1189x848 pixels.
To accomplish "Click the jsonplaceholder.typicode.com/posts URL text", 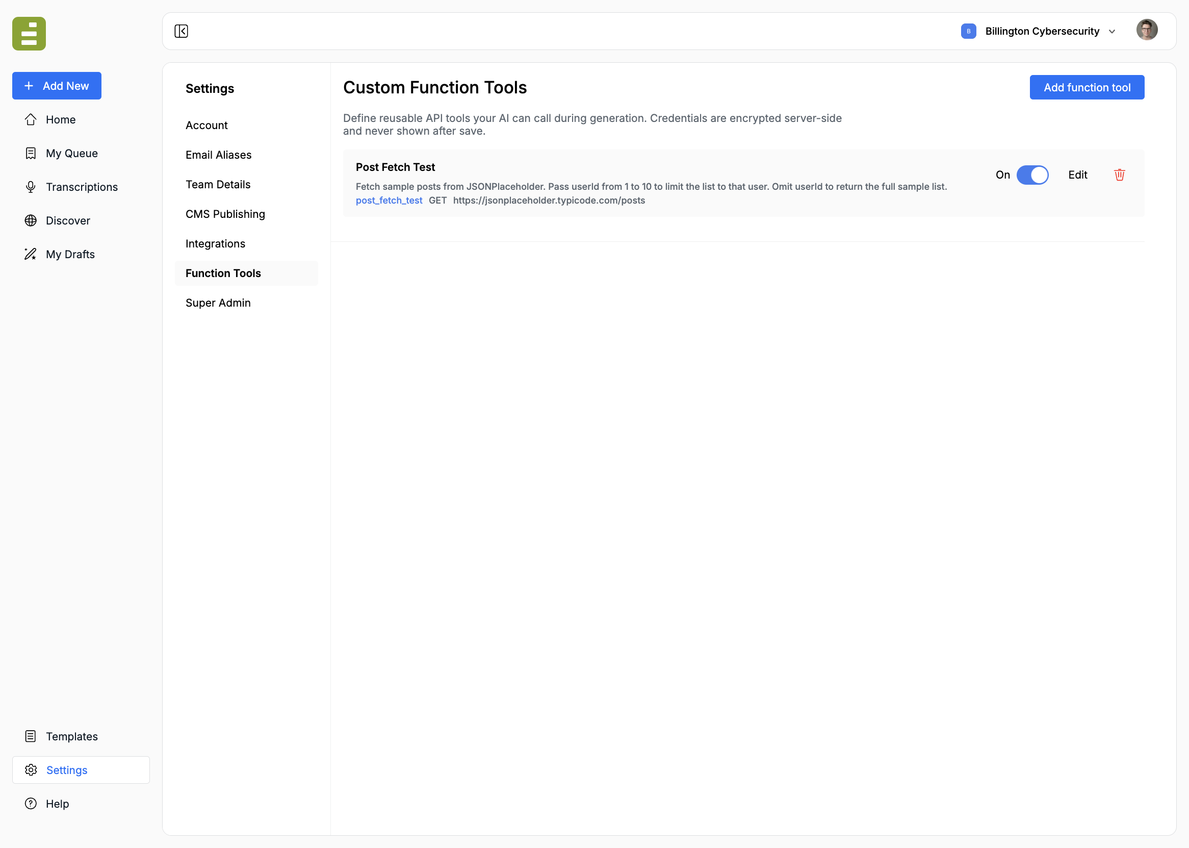I will (549, 201).
